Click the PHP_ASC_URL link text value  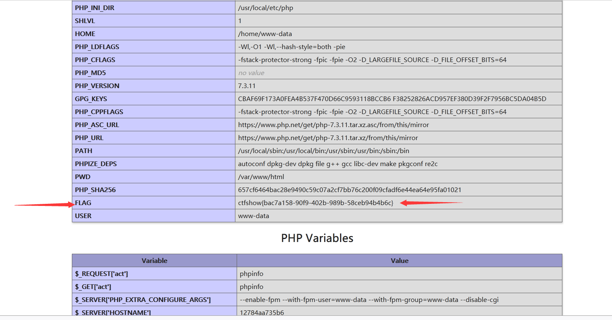click(x=333, y=125)
